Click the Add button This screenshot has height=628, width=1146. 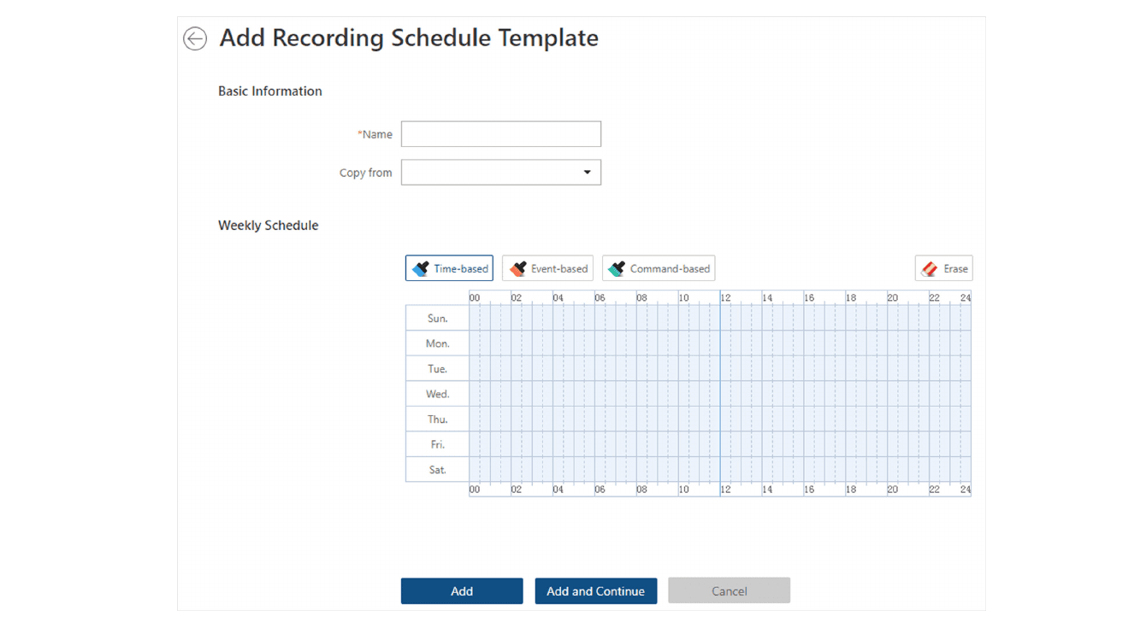pyautogui.click(x=462, y=591)
